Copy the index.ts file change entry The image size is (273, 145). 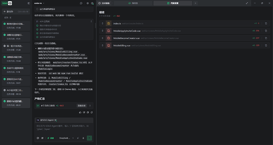pos(266,23)
